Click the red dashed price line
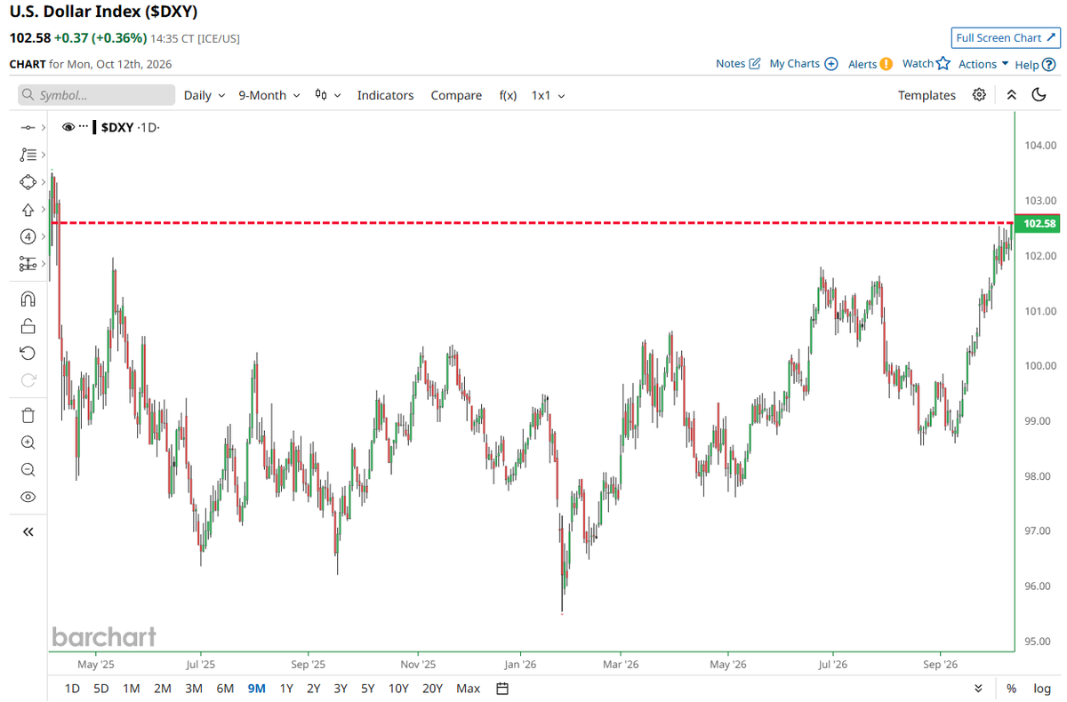 click(533, 222)
